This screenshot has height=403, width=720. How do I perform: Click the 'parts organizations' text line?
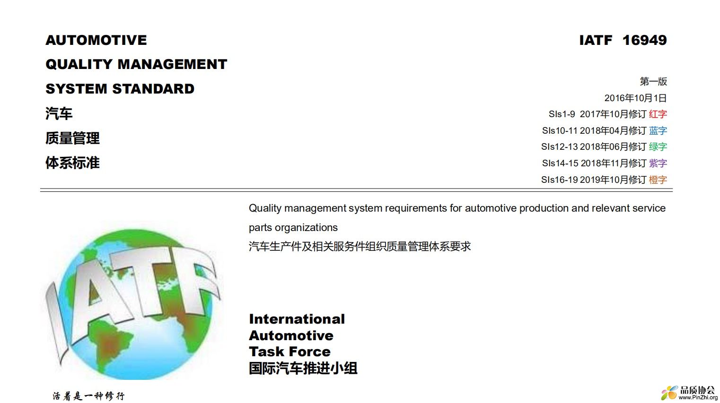[293, 228]
